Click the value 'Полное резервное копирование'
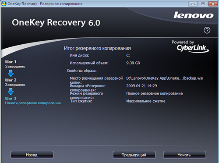This screenshot has height=163, width=219. click(x=155, y=93)
